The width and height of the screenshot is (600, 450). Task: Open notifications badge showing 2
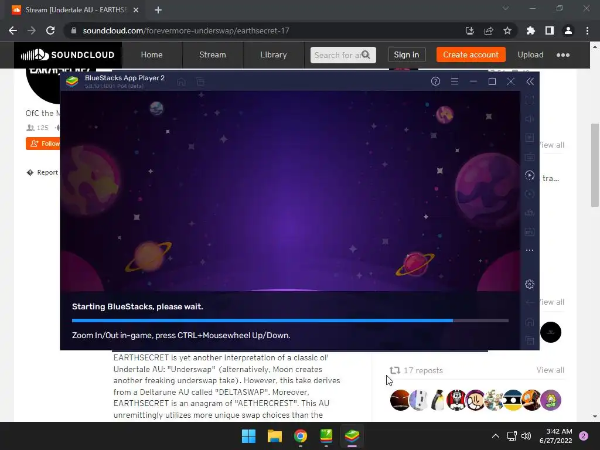point(584,436)
